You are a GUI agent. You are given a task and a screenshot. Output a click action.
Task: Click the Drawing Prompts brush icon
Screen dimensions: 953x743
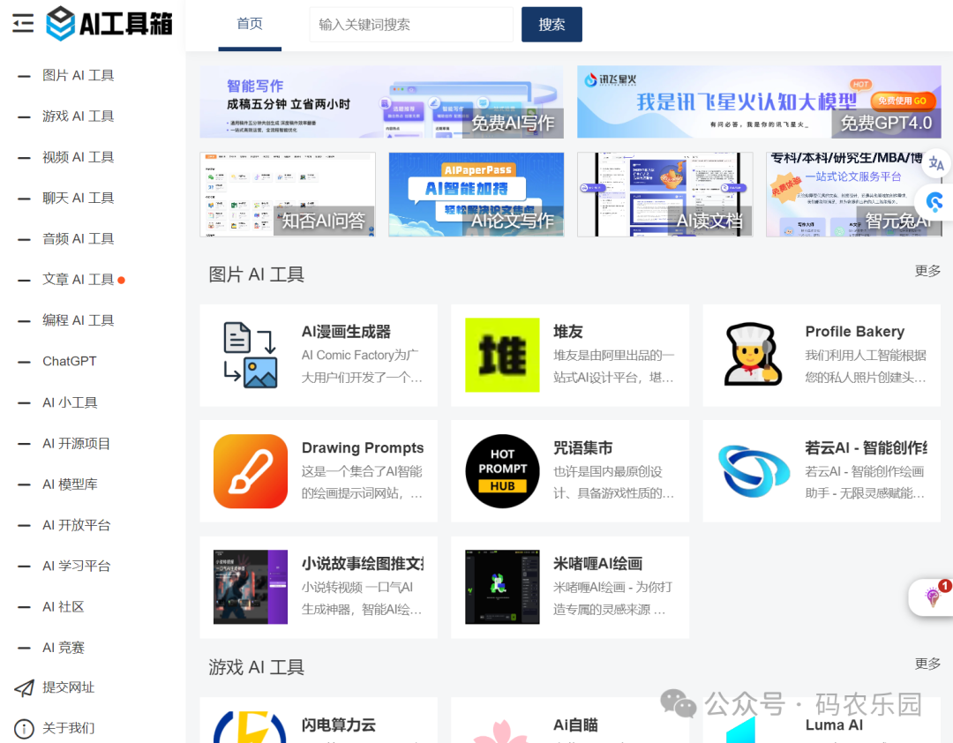(x=251, y=471)
